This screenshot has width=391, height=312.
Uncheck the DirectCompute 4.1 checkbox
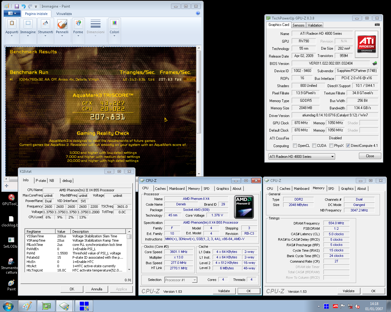pos(348,146)
